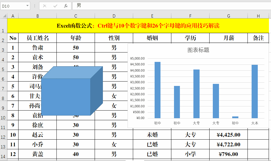Click the cell with name 刘备

(38, 67)
